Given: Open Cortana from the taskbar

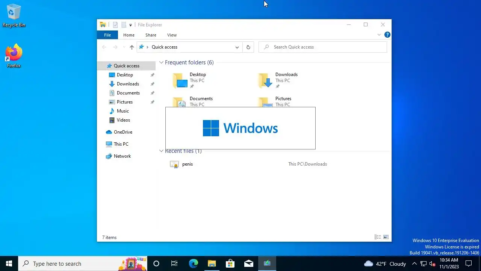Looking at the screenshot, I should pyautogui.click(x=156, y=263).
